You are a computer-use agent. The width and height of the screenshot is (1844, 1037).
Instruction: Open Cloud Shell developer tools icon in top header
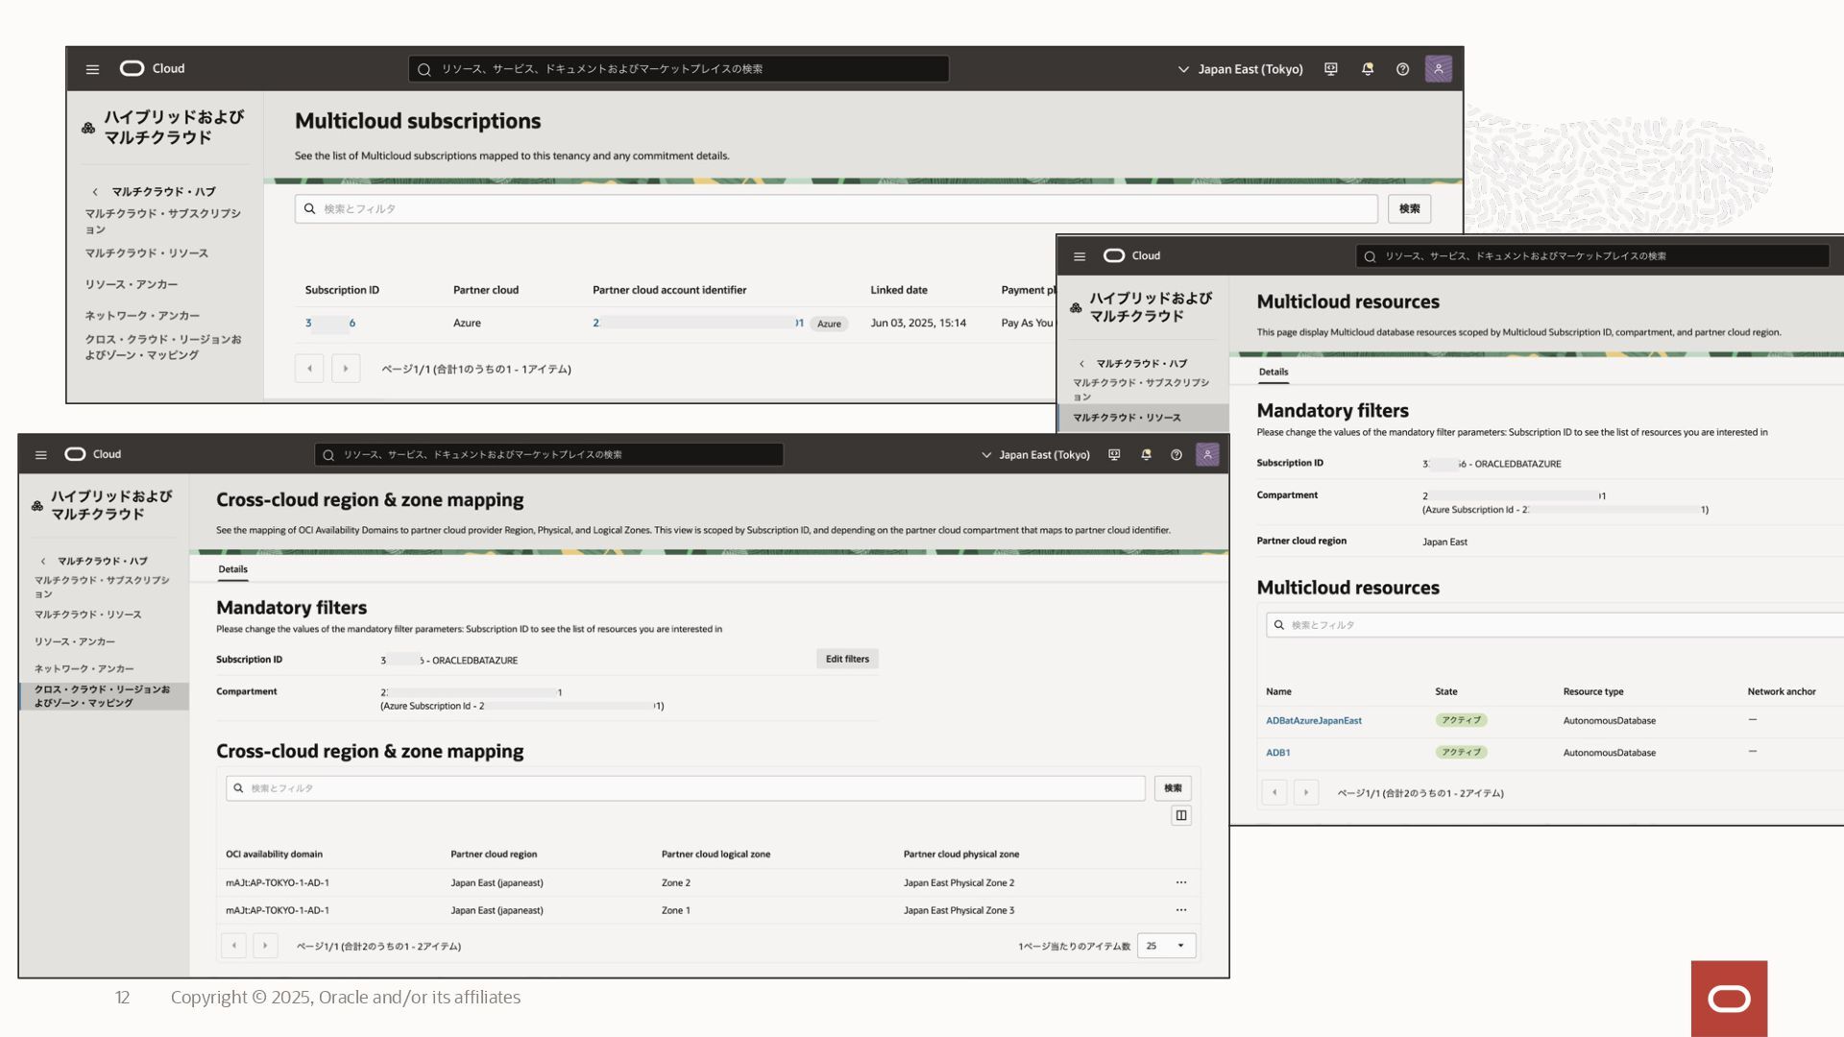(x=1330, y=69)
